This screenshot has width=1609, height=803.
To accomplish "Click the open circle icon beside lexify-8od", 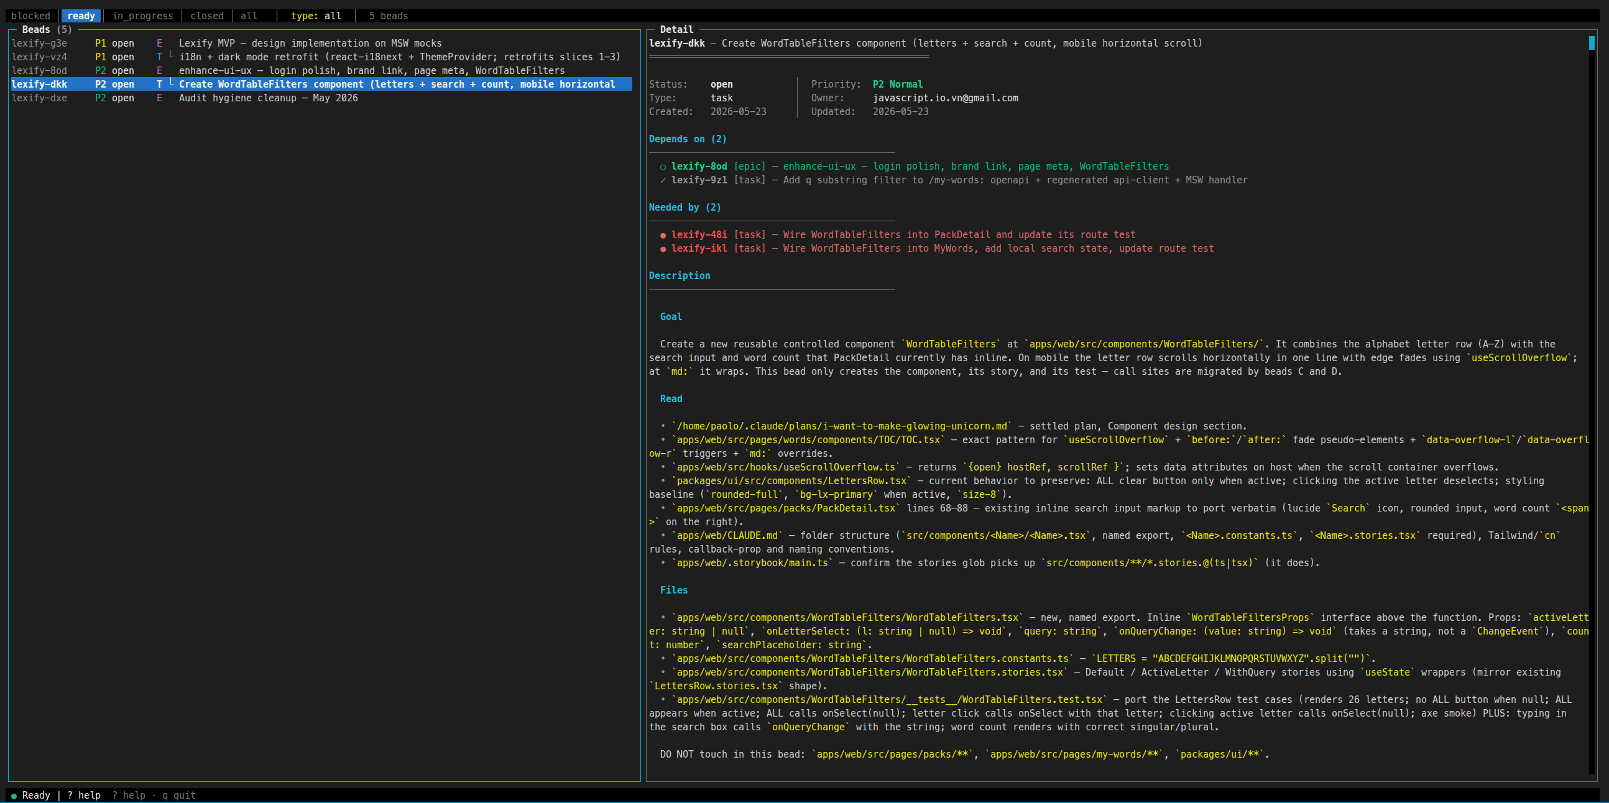I will point(663,167).
